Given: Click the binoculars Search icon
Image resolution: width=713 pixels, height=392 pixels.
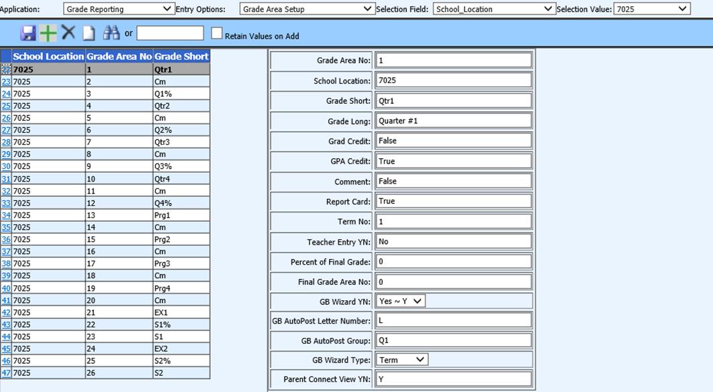Looking at the screenshot, I should [111, 33].
